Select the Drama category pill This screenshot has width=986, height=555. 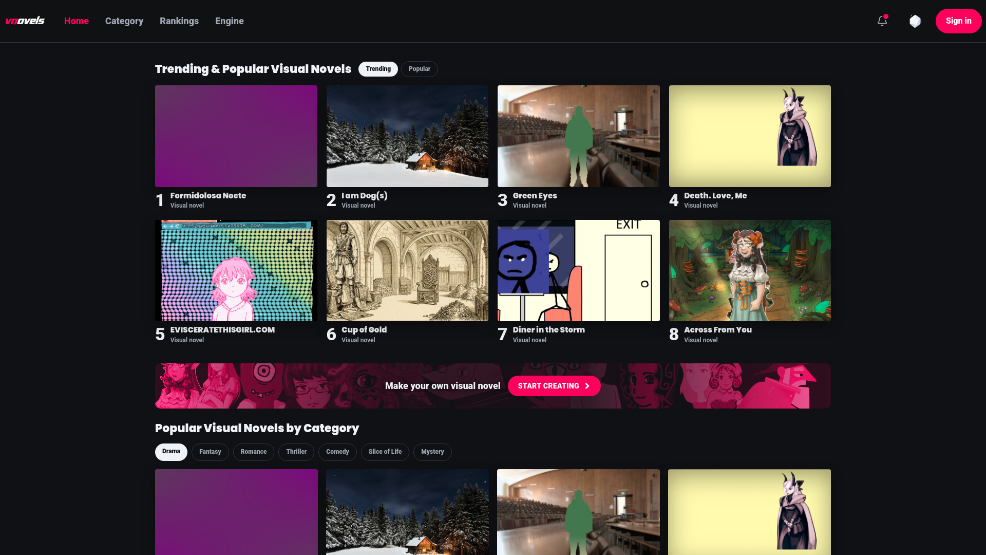pos(171,452)
